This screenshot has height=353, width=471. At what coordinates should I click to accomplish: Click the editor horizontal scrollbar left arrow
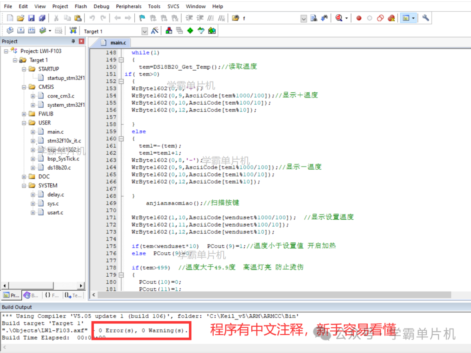(x=94, y=295)
